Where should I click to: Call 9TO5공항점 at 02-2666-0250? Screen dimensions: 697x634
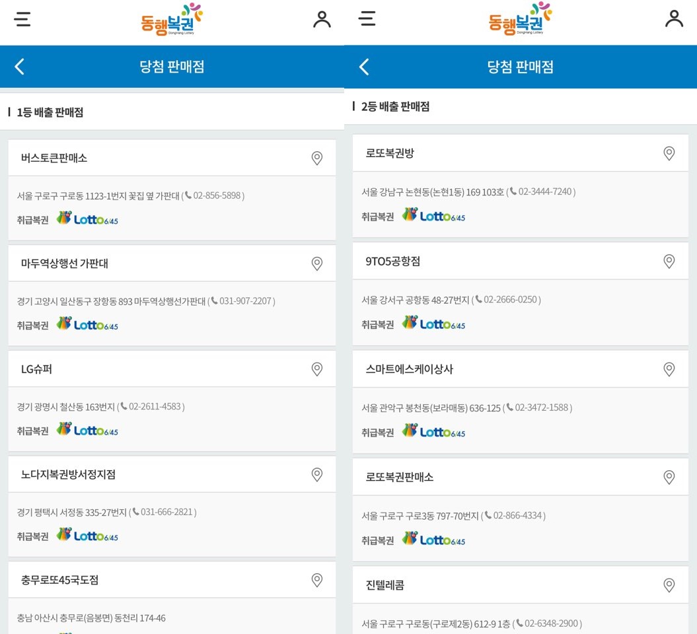(506, 299)
